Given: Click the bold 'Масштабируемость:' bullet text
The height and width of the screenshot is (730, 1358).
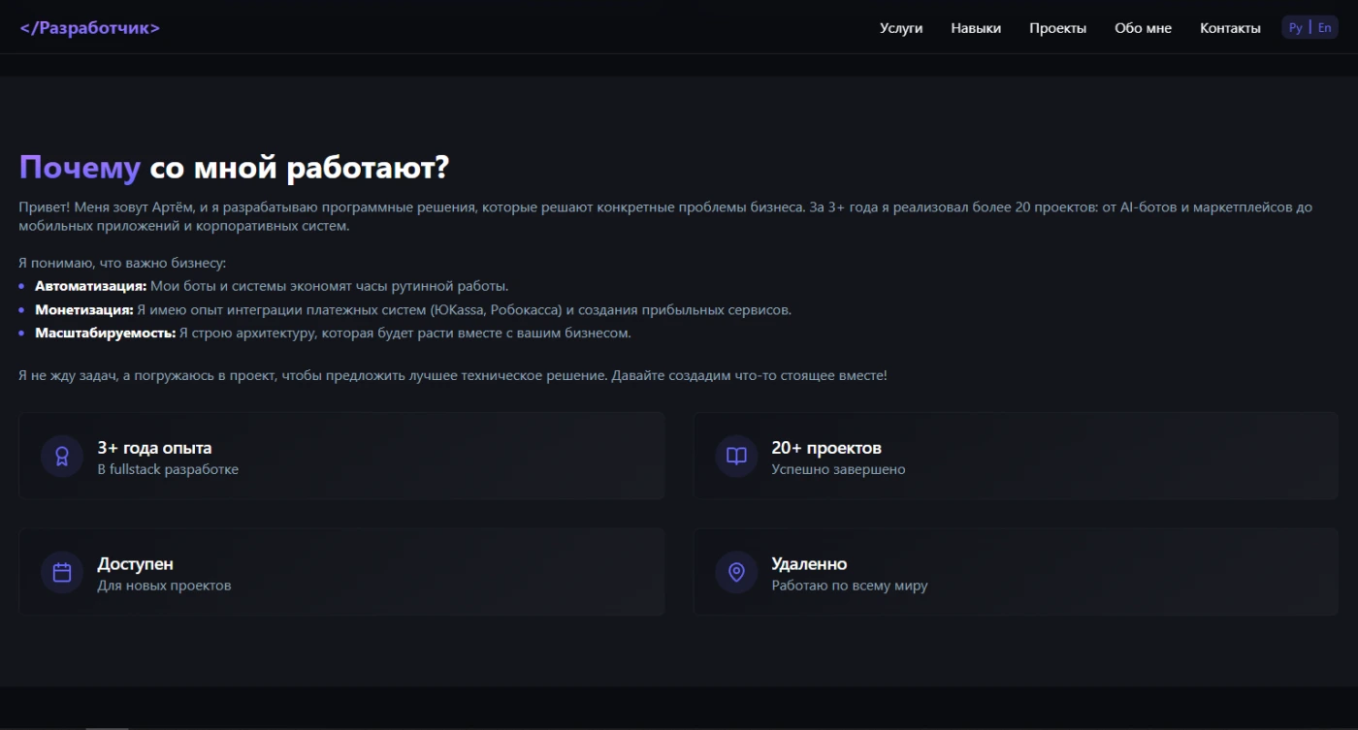Looking at the screenshot, I should pyautogui.click(x=105, y=333).
